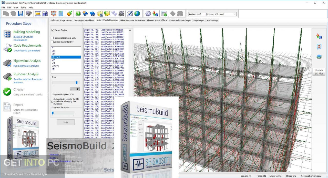Select the Mt diagram type in the list
This screenshot has width=328, height=178.
[66, 69]
